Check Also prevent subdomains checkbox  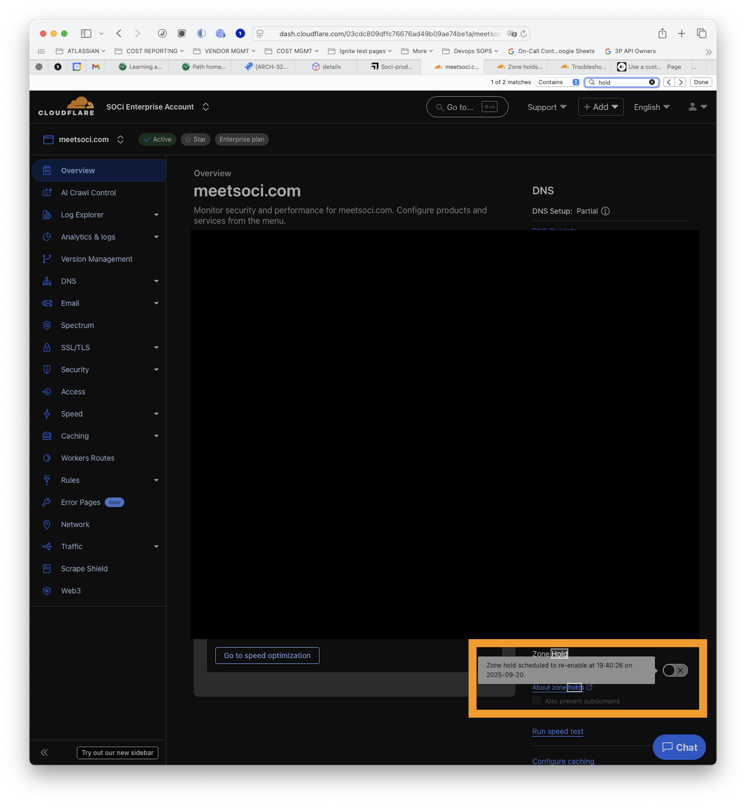tap(536, 701)
